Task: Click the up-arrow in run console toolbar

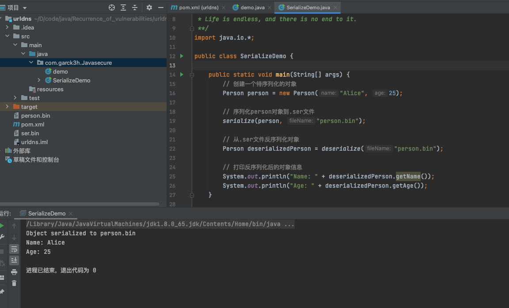Action: tap(14, 226)
